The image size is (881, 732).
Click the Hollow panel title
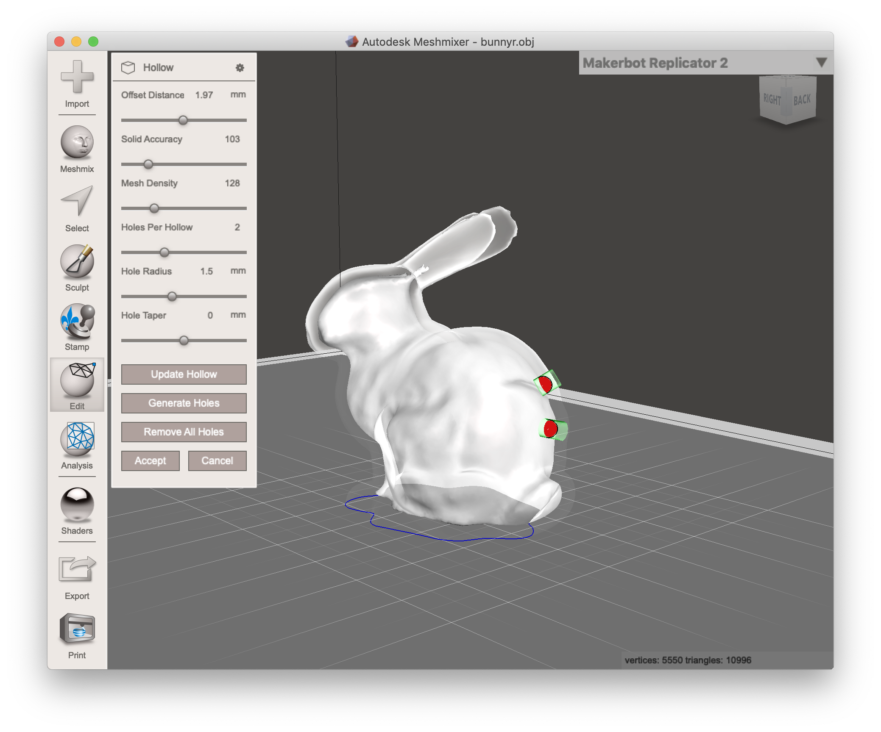pyautogui.click(x=158, y=68)
